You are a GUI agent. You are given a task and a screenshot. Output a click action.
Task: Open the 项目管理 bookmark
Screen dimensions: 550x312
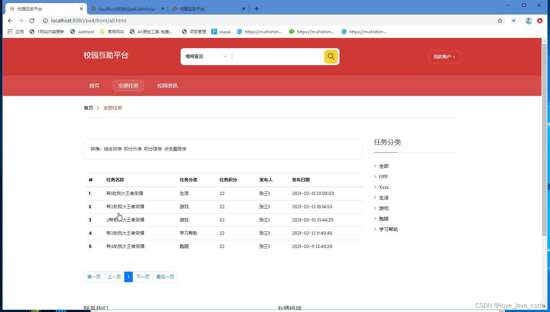click(194, 32)
